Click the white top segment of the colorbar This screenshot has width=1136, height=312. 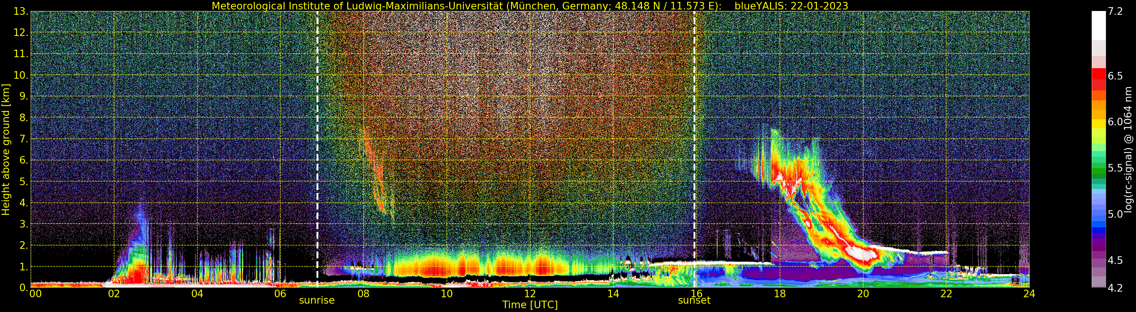pos(1099,26)
